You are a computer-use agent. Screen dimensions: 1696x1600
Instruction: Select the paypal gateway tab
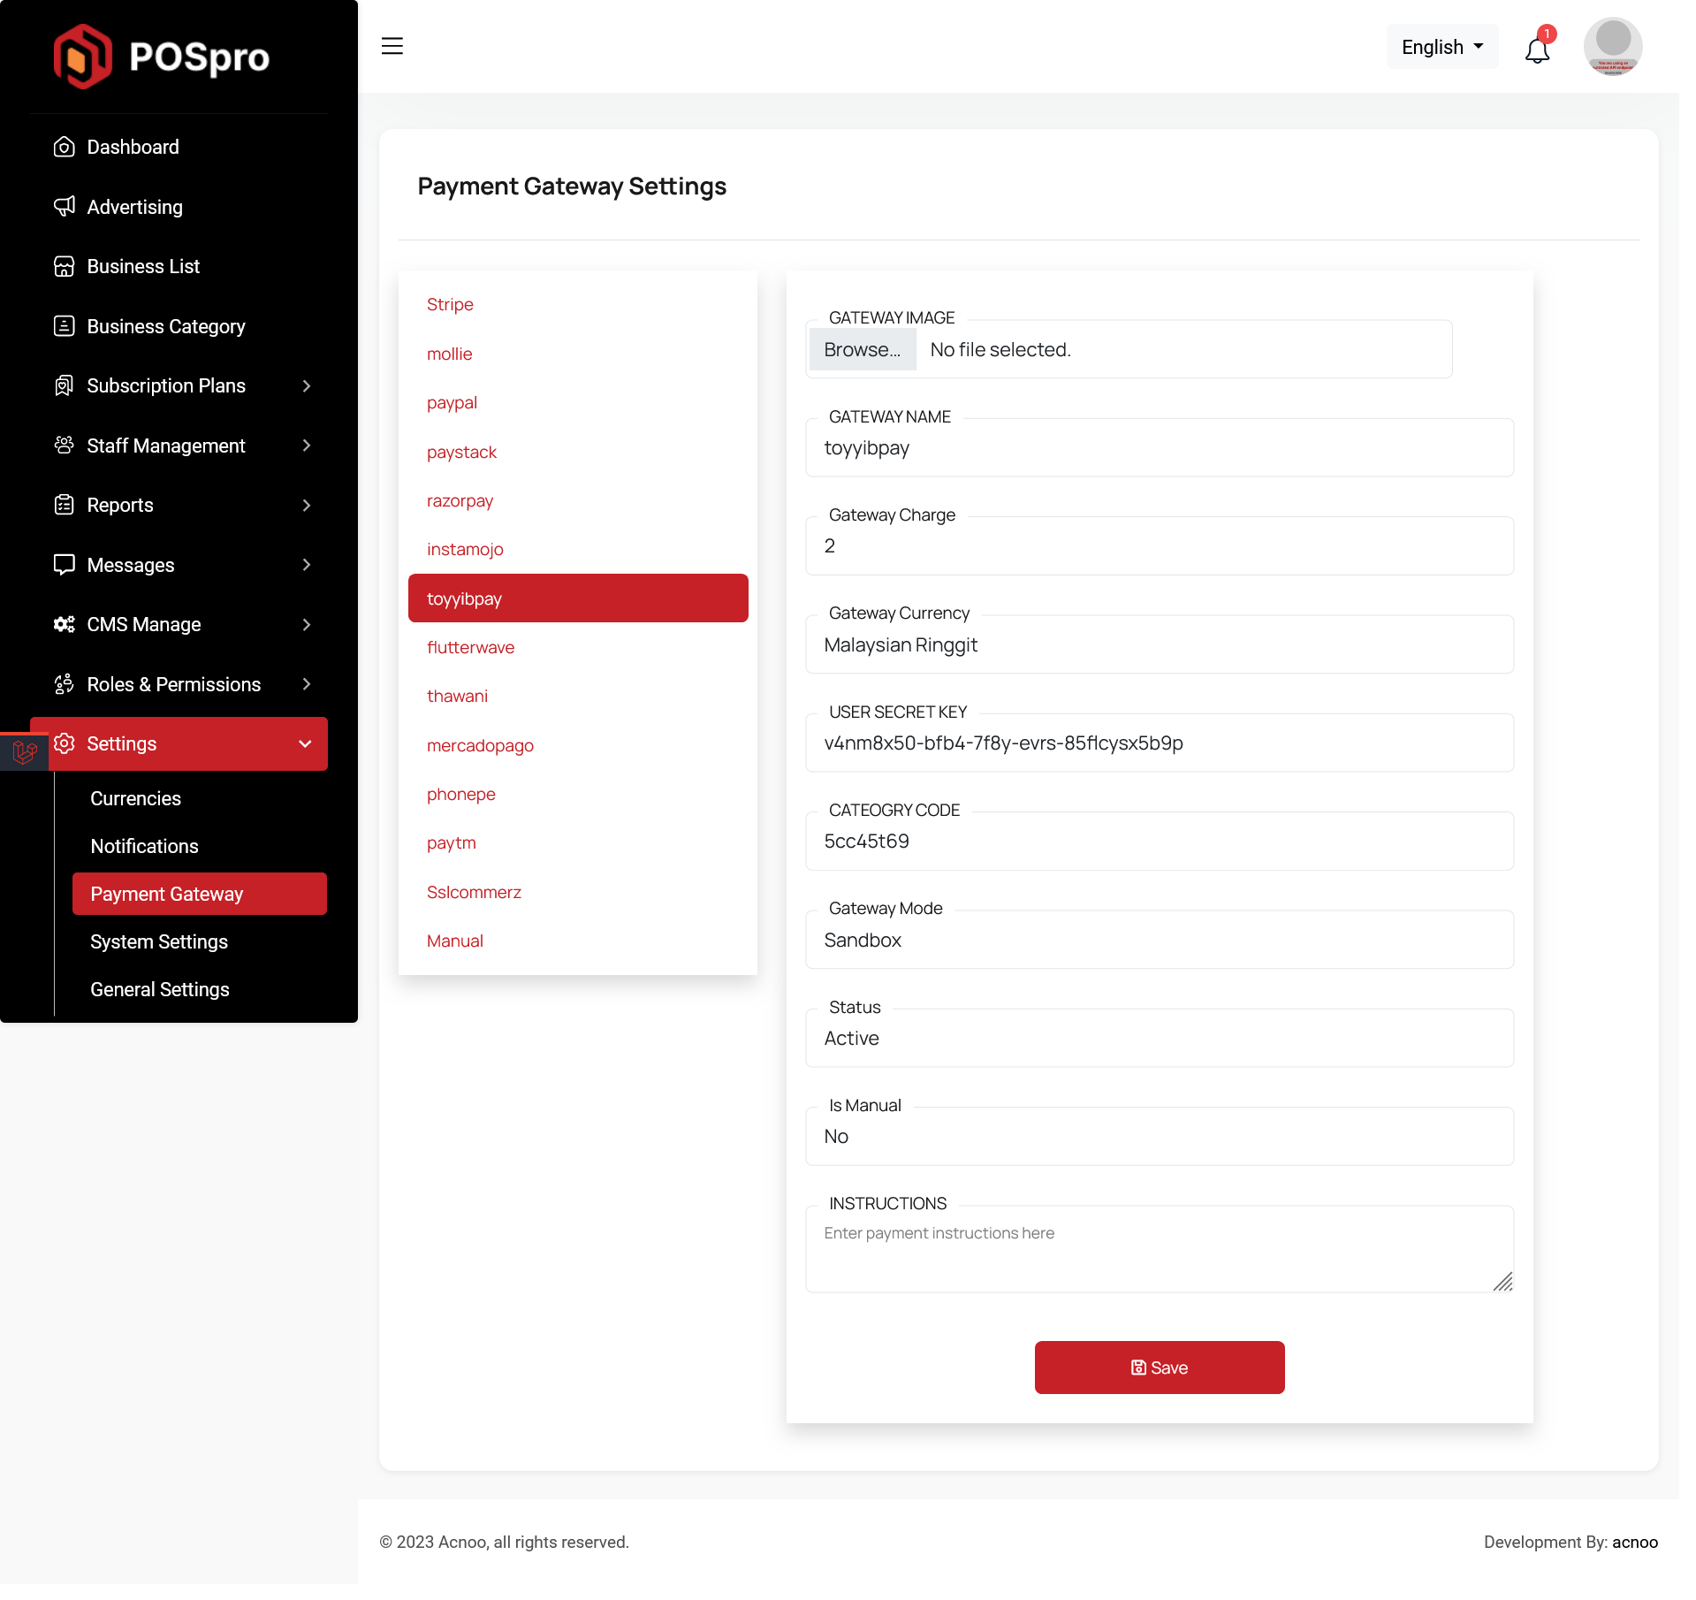coord(452,403)
